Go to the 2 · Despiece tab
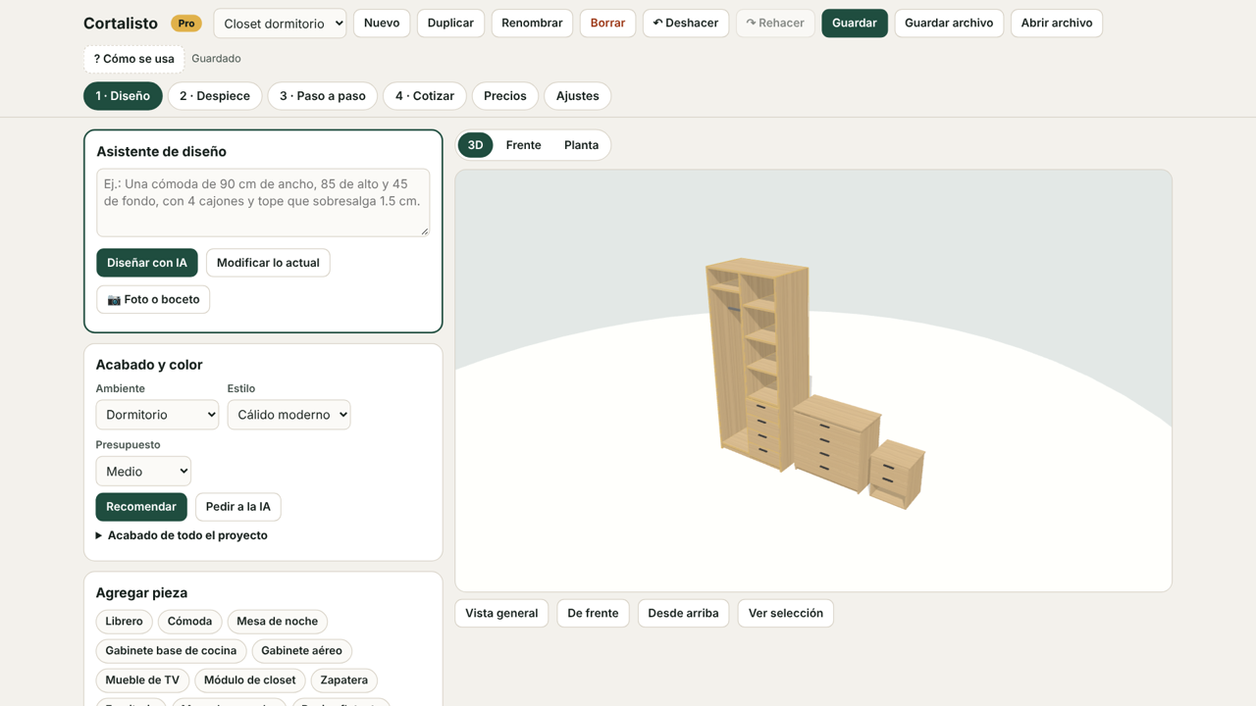The image size is (1256, 706). tap(215, 96)
